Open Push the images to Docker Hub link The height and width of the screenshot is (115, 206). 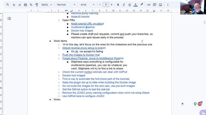81,55
